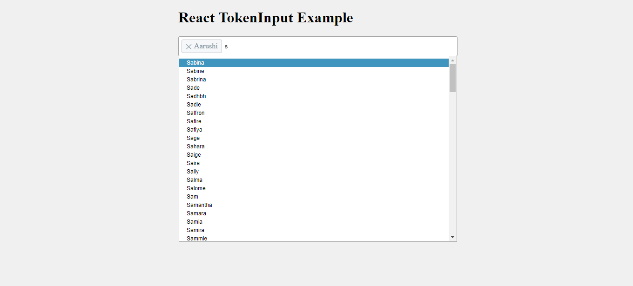Click the token text input field

click(x=339, y=47)
